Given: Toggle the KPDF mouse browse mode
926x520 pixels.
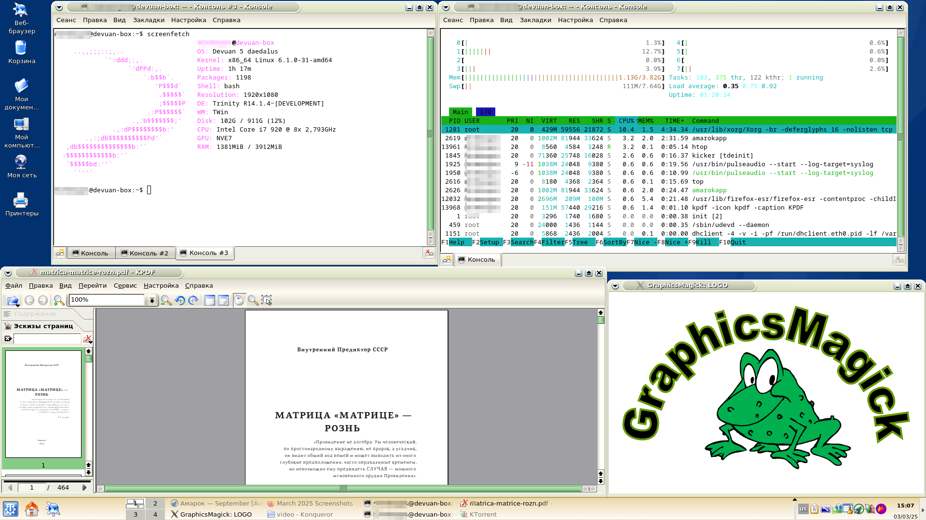Looking at the screenshot, I should point(239,300).
